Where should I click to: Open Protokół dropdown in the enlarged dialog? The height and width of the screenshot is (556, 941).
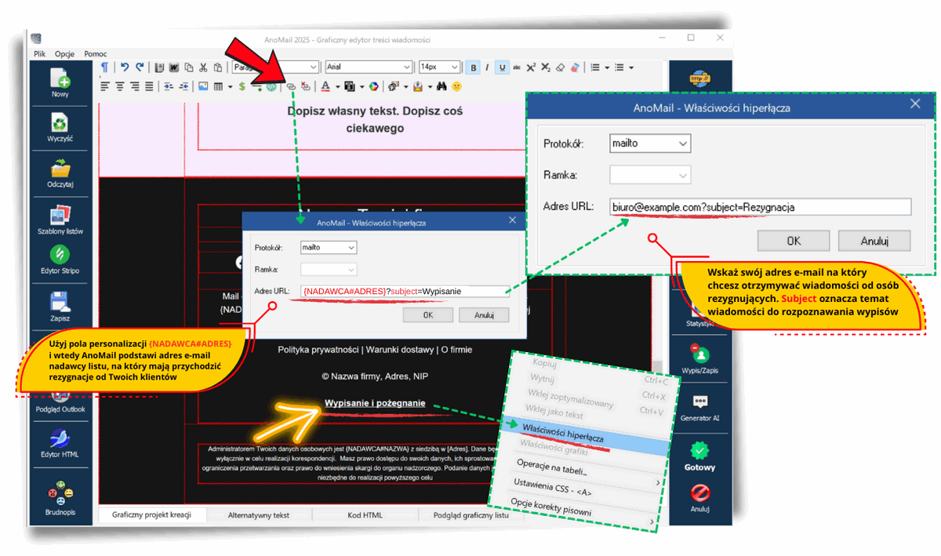coord(650,144)
